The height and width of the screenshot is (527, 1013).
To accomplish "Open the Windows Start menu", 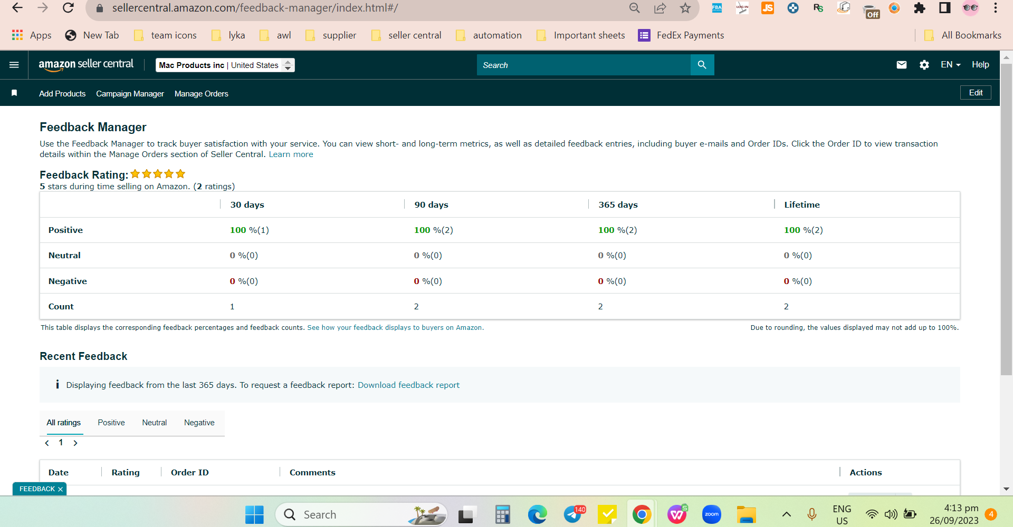I will click(254, 514).
